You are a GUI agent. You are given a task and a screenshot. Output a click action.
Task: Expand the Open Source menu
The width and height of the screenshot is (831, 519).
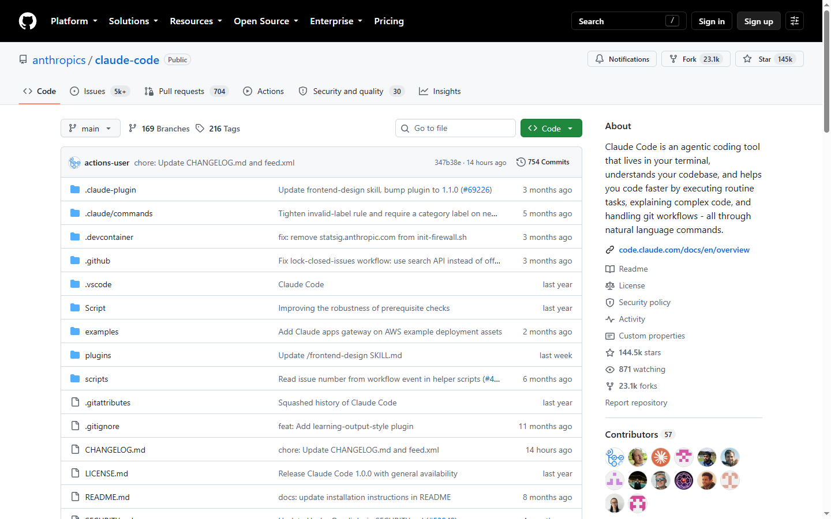coord(266,21)
